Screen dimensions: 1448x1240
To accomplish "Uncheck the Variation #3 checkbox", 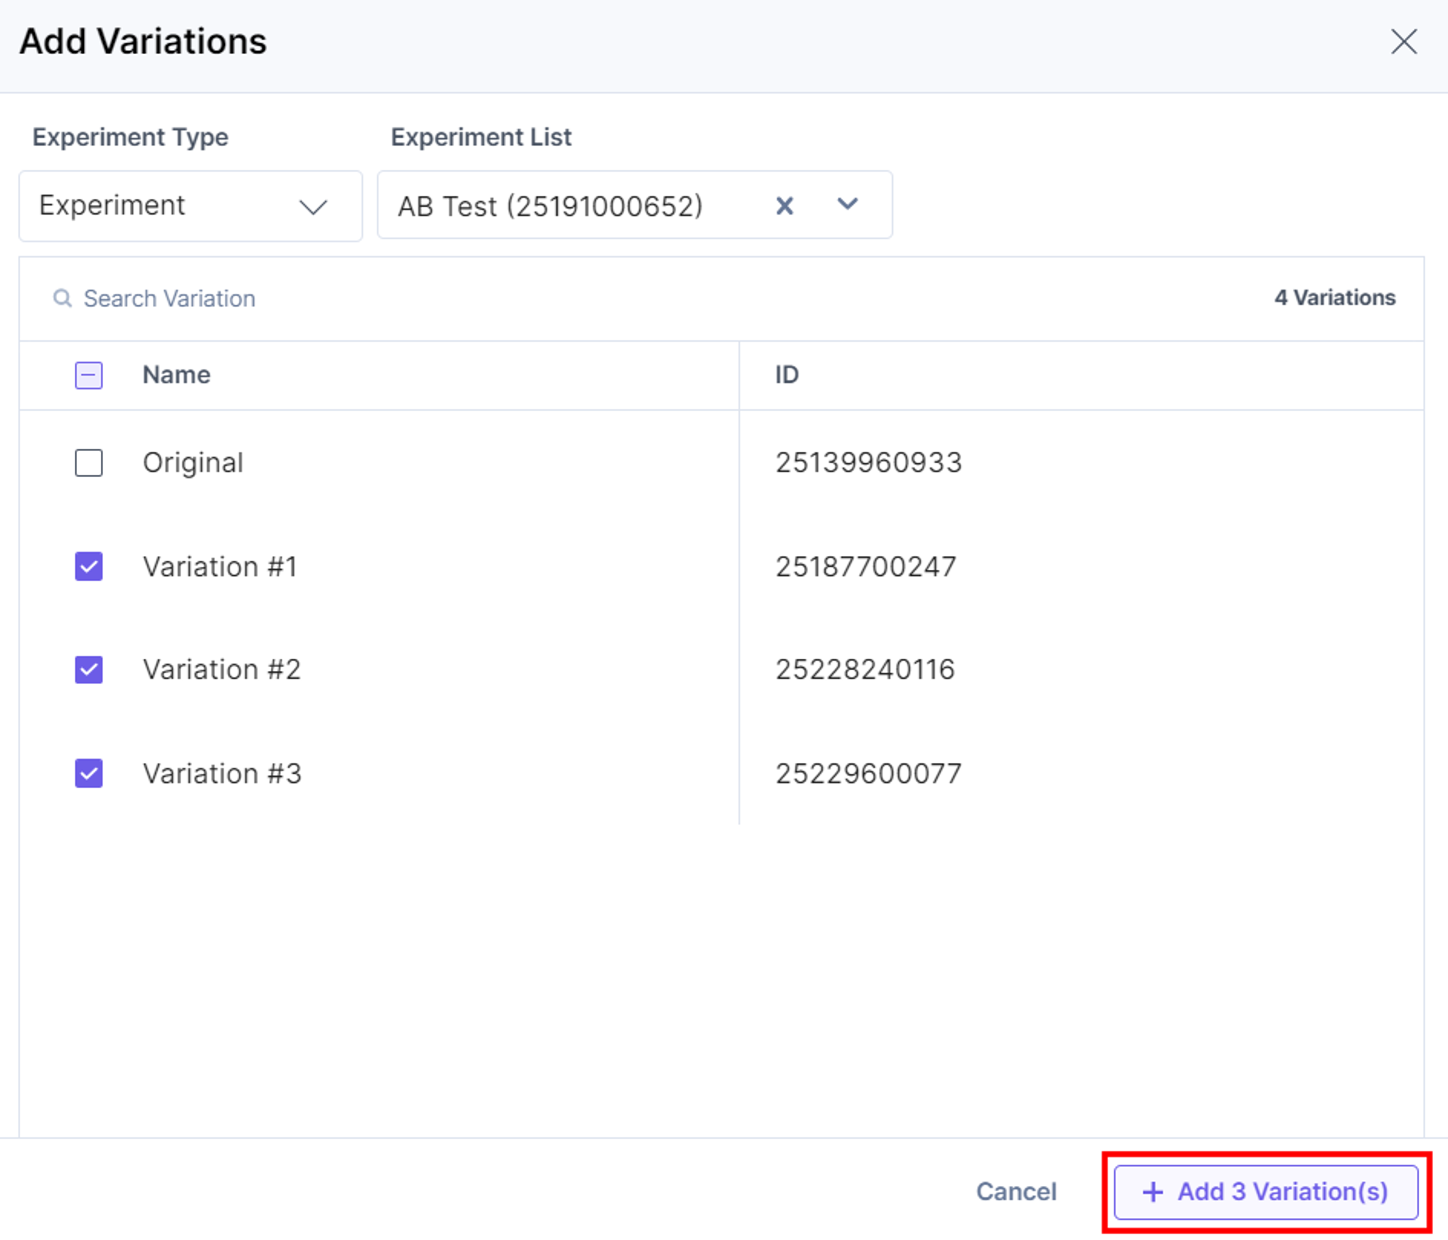I will click(x=89, y=773).
